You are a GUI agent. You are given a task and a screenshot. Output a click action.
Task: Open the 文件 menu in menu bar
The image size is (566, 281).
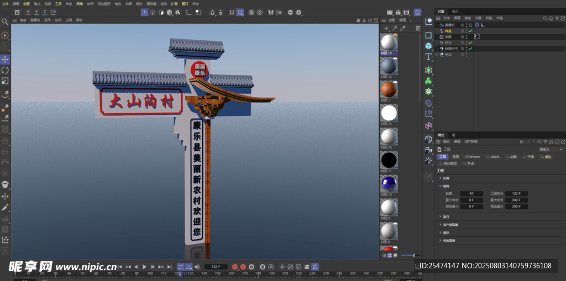pos(6,3)
